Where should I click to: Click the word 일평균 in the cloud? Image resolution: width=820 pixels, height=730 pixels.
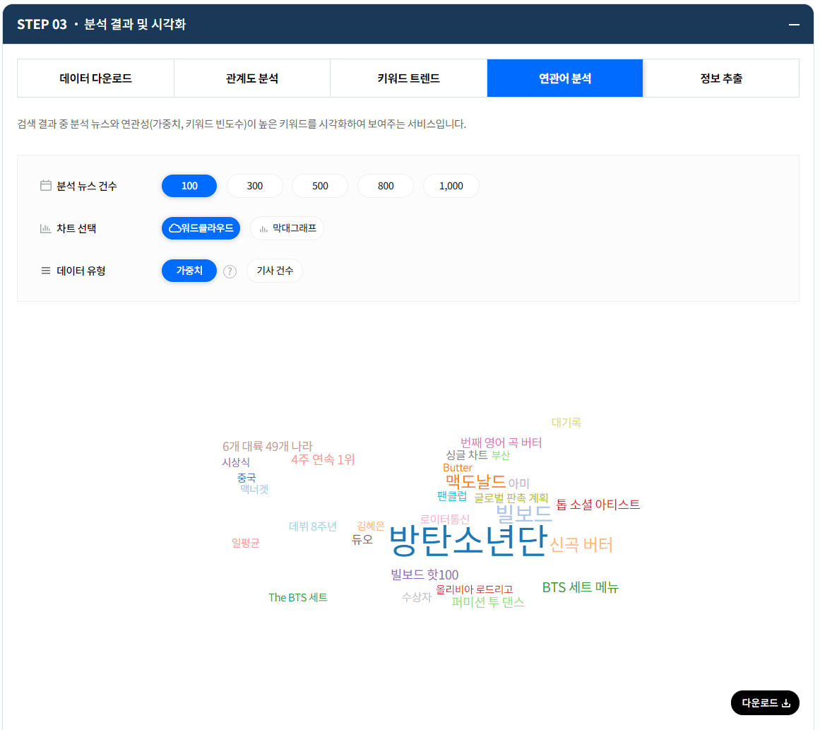246,543
